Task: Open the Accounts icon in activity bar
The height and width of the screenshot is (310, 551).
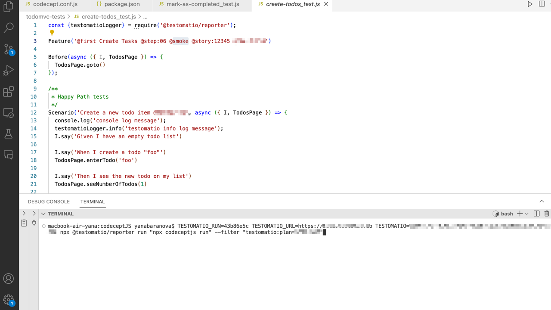Action: 8,279
